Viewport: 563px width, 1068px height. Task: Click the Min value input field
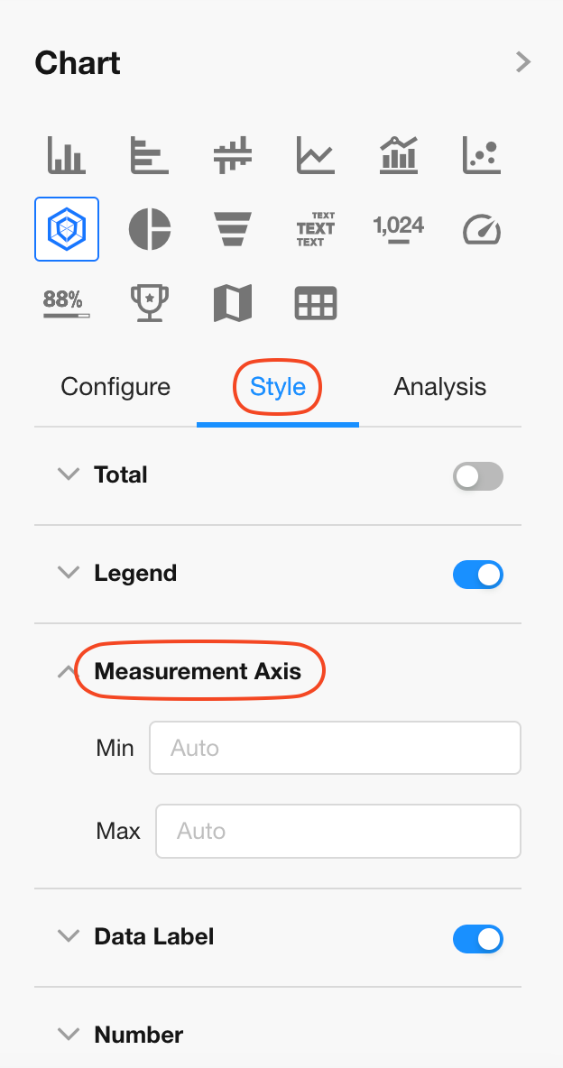coord(335,748)
